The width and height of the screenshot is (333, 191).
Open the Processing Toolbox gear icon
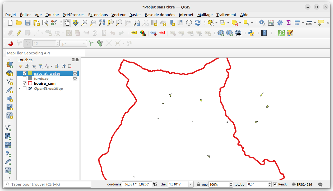coord(280,23)
